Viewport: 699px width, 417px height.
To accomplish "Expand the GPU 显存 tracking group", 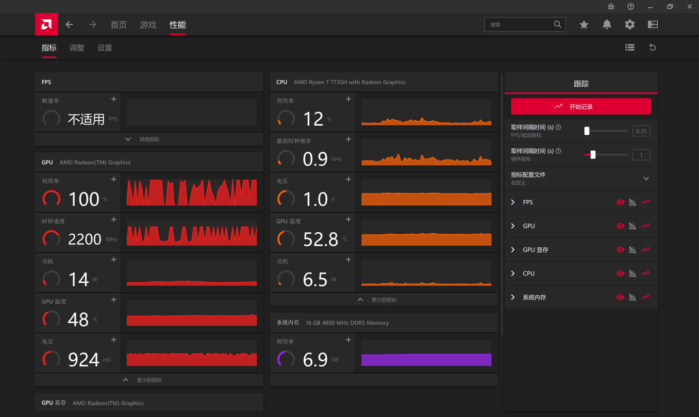I will coord(513,250).
